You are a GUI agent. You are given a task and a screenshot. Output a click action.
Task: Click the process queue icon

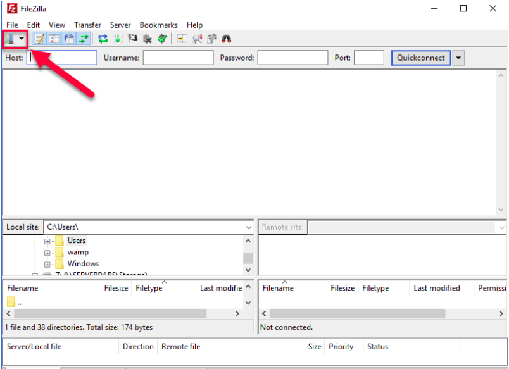coord(118,39)
